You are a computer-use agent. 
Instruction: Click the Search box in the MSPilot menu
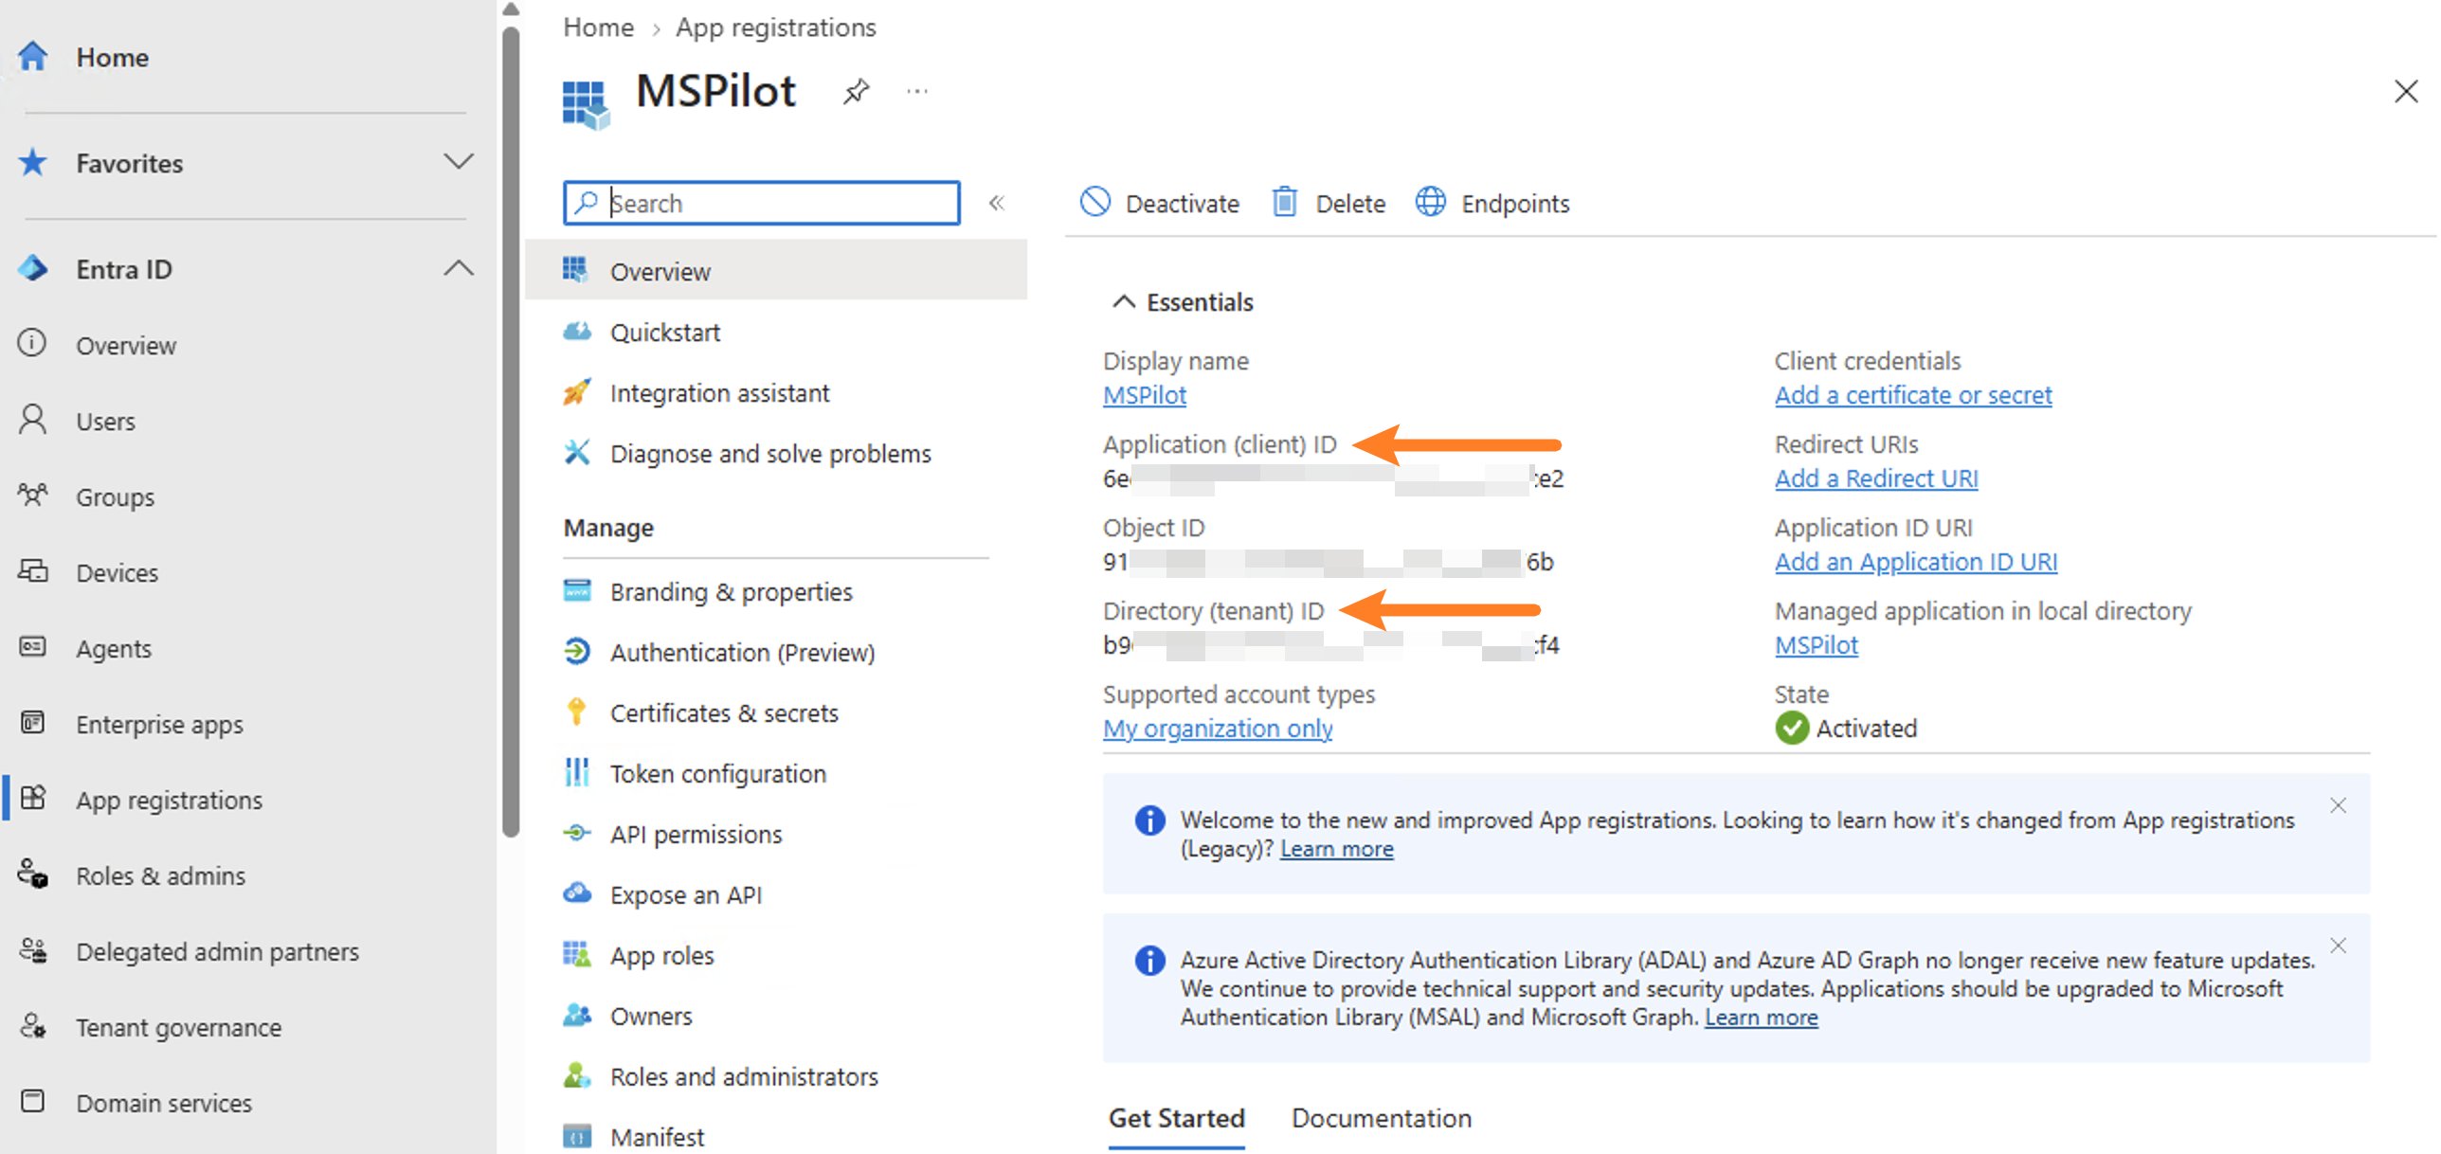(x=762, y=203)
